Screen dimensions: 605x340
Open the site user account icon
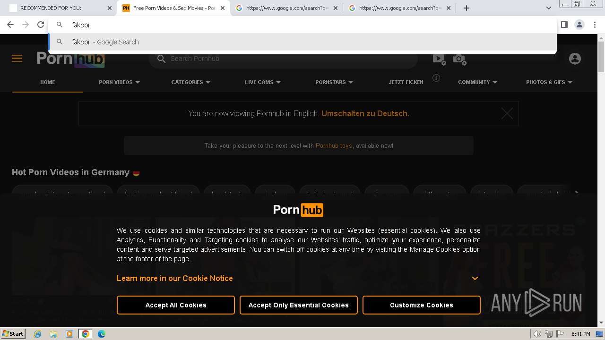575,59
